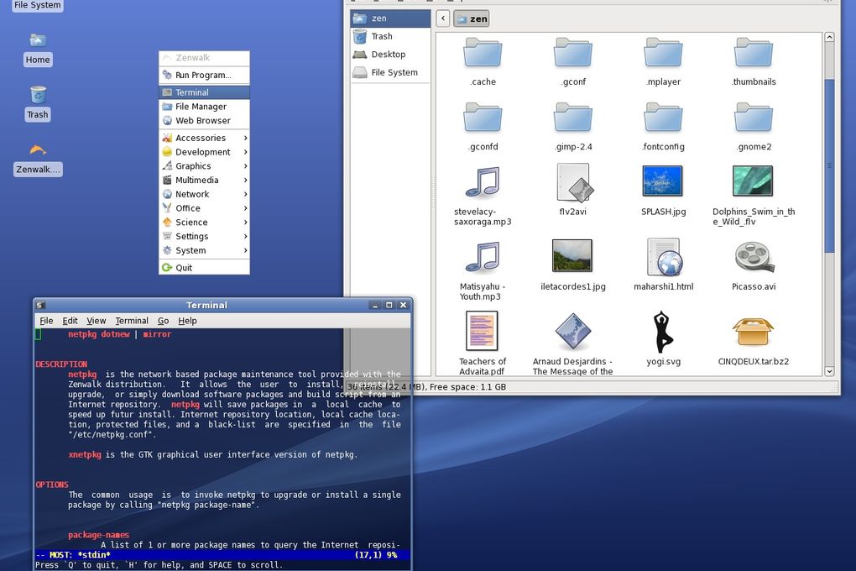Click the OPTIONS heading in the terminal
856x571 pixels.
(x=52, y=485)
